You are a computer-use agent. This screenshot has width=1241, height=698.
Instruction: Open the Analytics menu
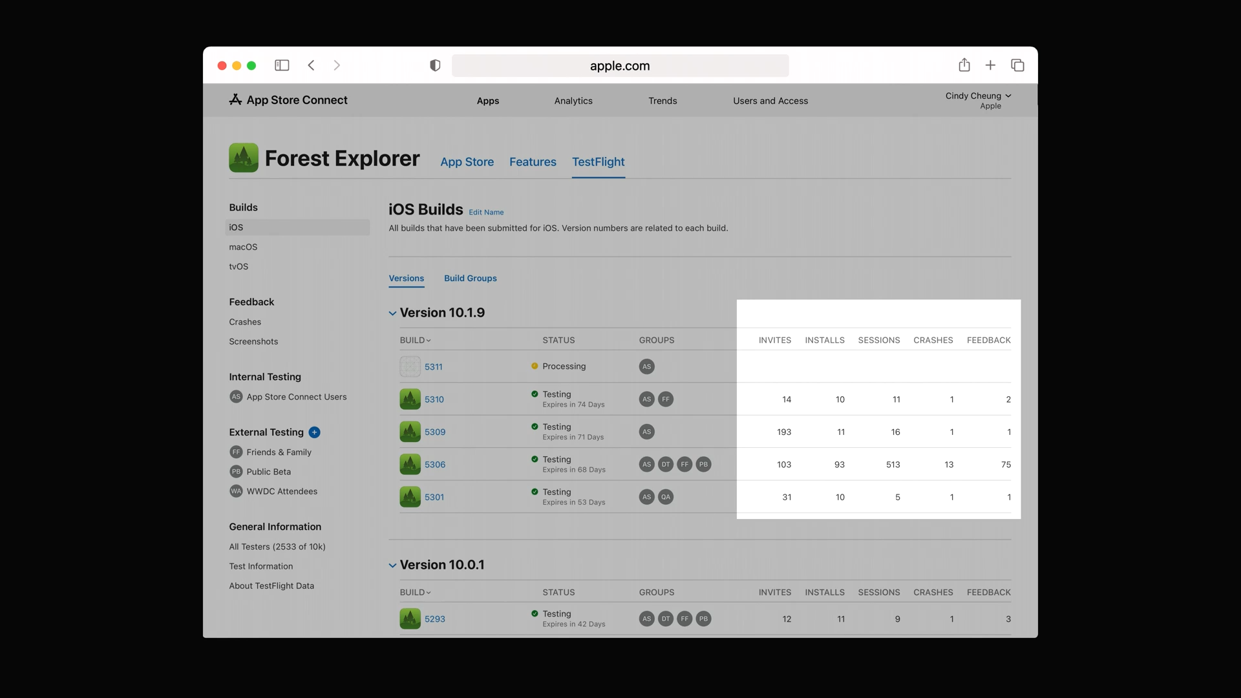tap(573, 101)
